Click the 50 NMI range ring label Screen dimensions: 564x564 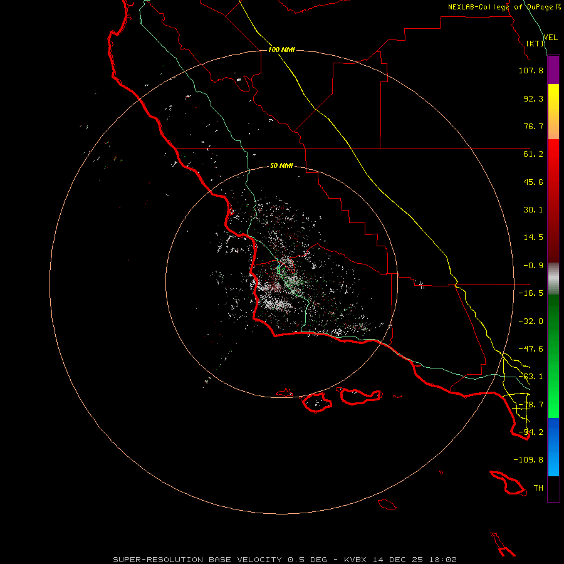click(281, 166)
